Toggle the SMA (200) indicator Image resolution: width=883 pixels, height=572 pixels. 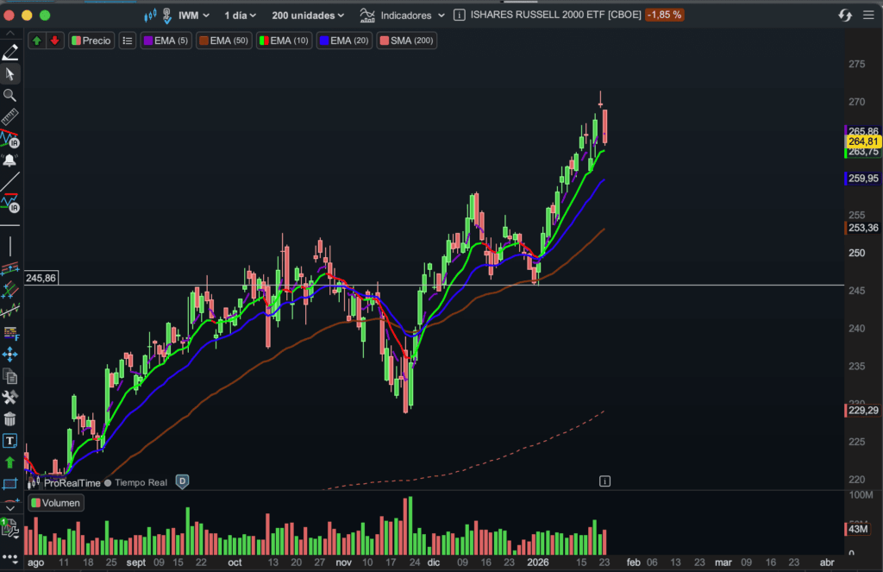pos(407,41)
